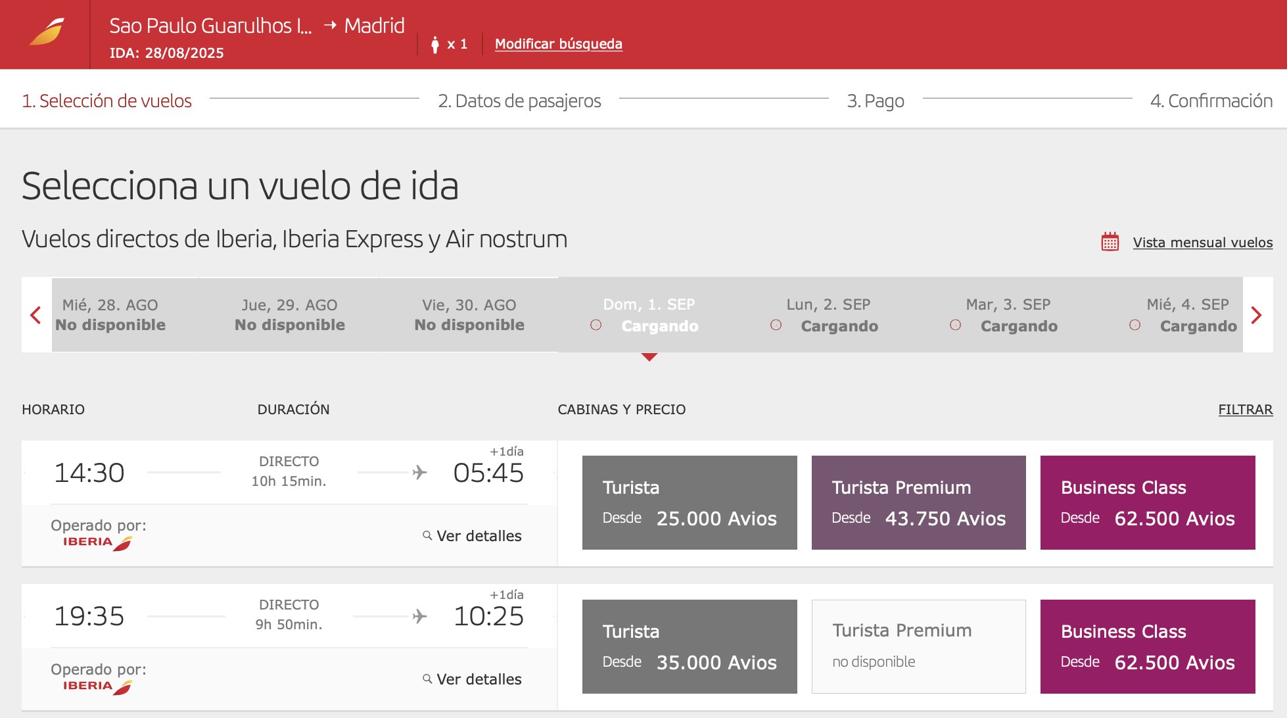Image resolution: width=1287 pixels, height=718 pixels.
Task: Choose Business Class on 14:30 flight
Action: 1148,502
